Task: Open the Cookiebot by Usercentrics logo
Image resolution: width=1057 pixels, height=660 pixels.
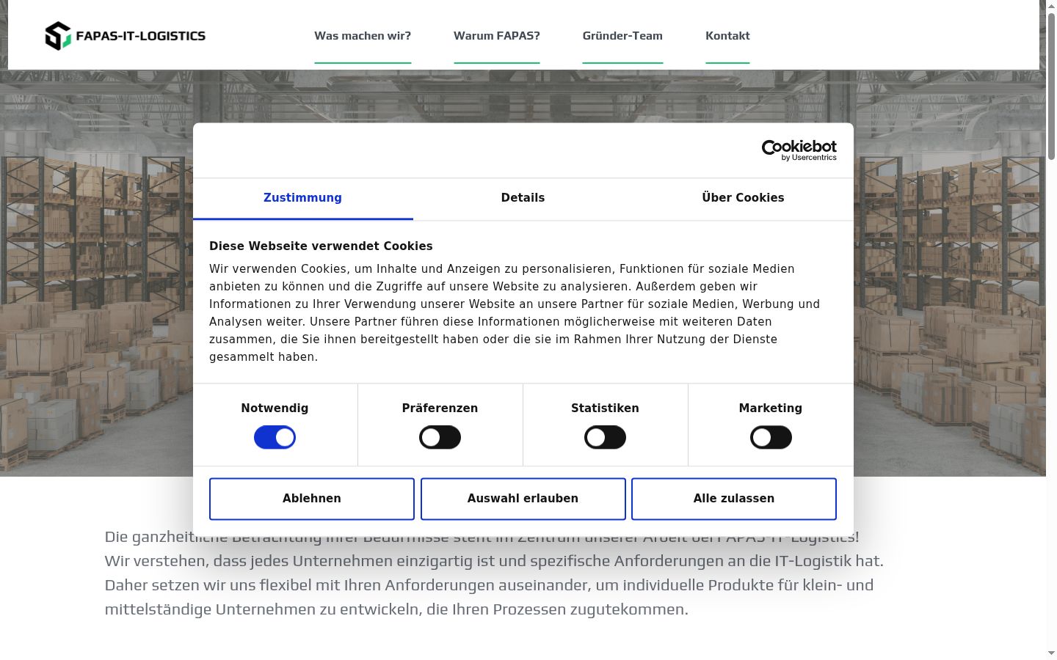Action: click(x=799, y=150)
